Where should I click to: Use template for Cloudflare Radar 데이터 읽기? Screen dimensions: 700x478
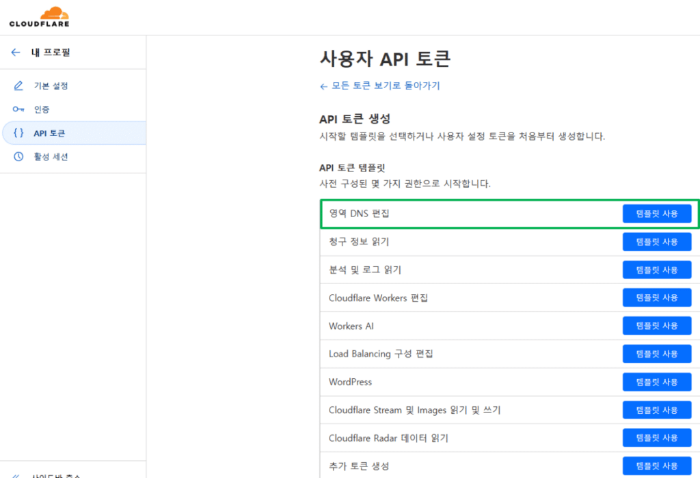pyautogui.click(x=657, y=438)
